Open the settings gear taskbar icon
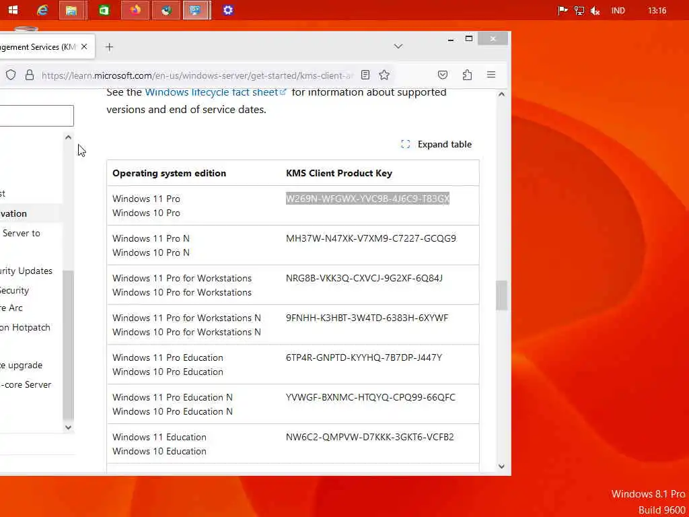The width and height of the screenshot is (689, 517). pos(227,10)
